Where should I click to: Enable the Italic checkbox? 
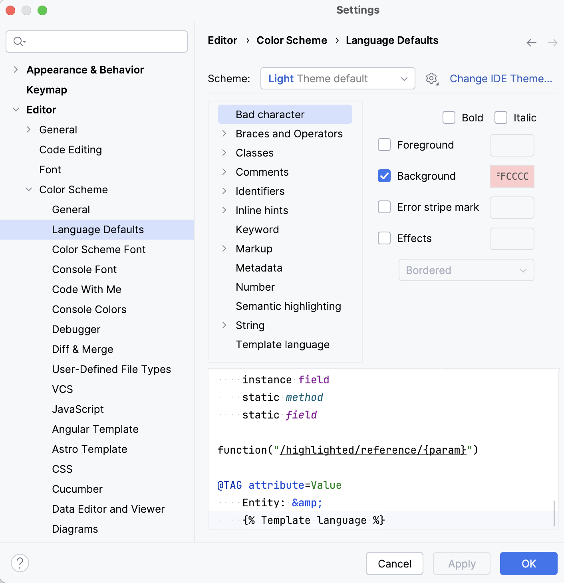pyautogui.click(x=501, y=117)
